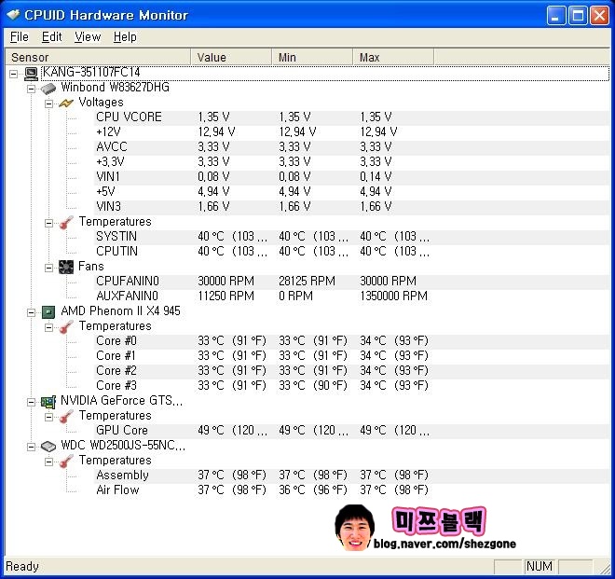The height and width of the screenshot is (579, 615).
Task: Select the Air Flow temperature row
Action: pos(352,490)
